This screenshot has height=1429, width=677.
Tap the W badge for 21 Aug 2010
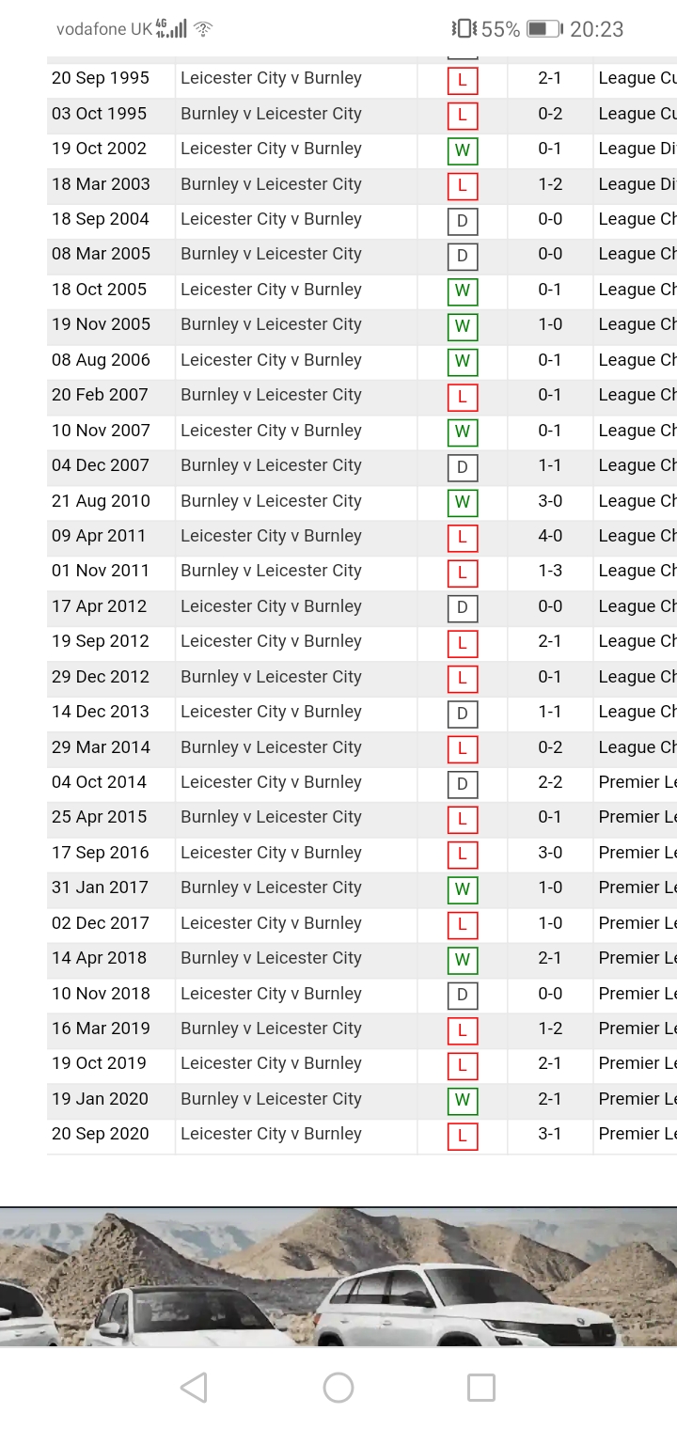tap(462, 502)
